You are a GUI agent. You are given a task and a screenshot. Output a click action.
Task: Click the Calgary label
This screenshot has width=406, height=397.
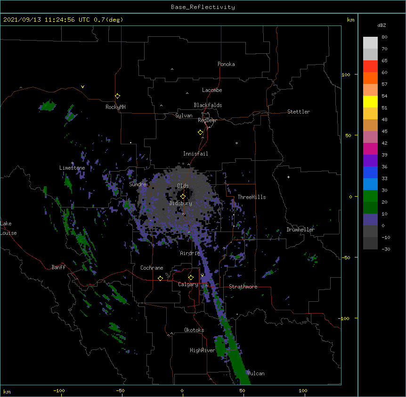(x=188, y=284)
